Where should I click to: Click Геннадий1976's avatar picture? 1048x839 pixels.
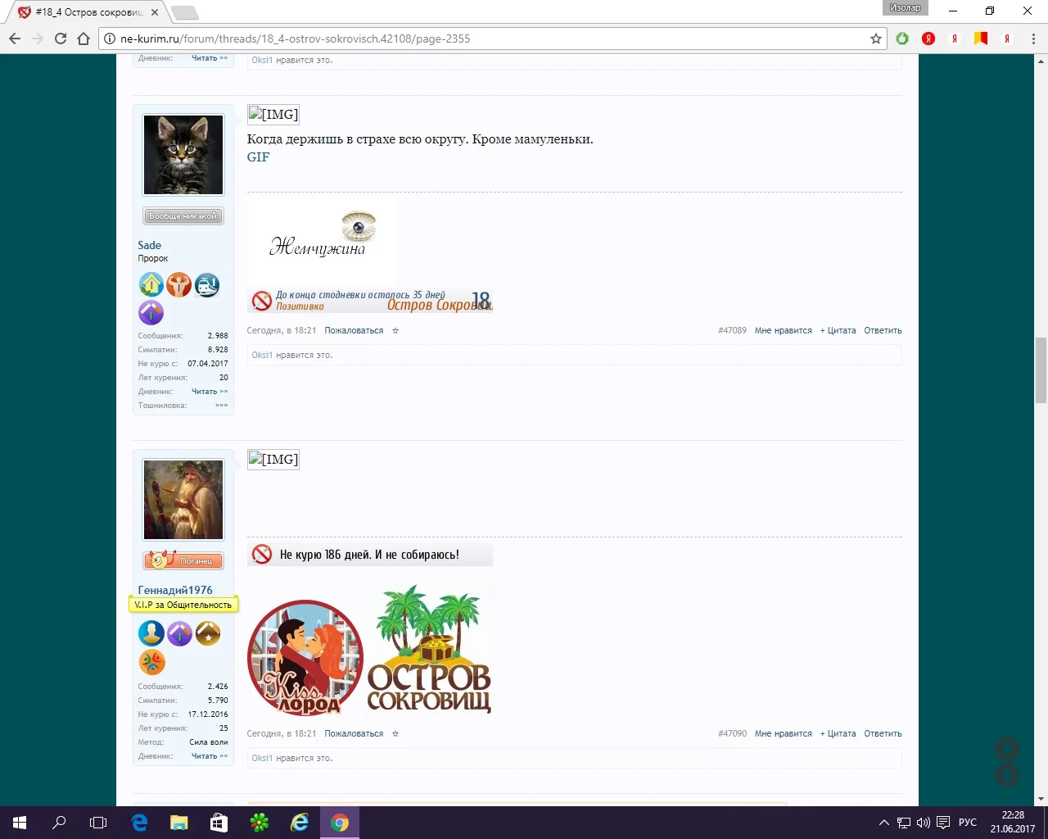click(x=183, y=500)
